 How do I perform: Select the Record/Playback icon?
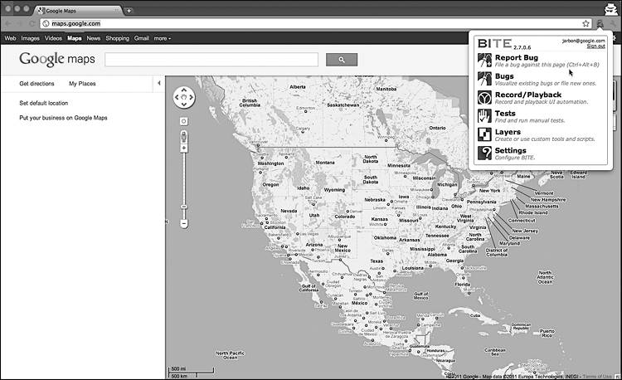click(484, 97)
